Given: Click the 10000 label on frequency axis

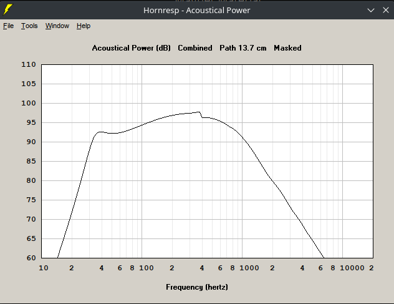Looking at the screenshot, I should click(352, 268).
